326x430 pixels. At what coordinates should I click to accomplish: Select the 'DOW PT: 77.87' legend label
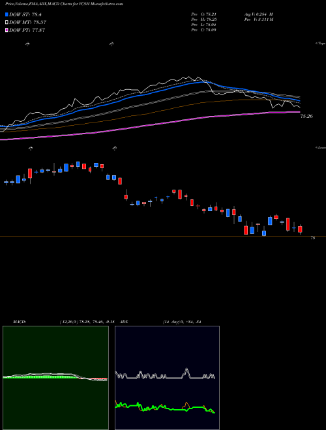coord(27,30)
